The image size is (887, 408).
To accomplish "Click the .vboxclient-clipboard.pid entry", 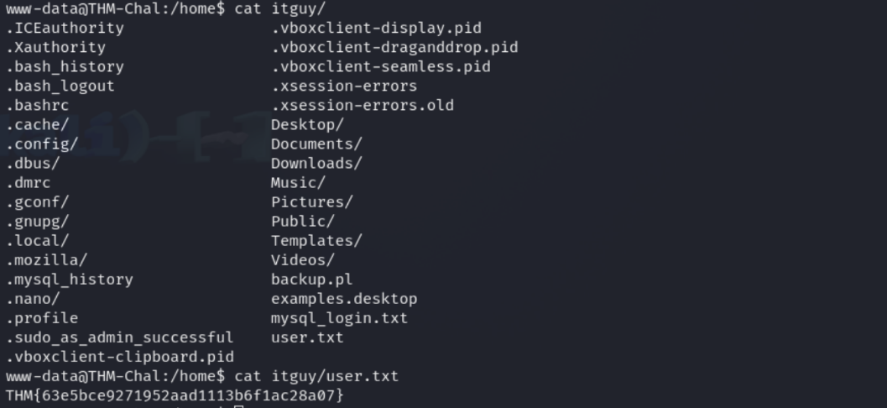I will (119, 357).
